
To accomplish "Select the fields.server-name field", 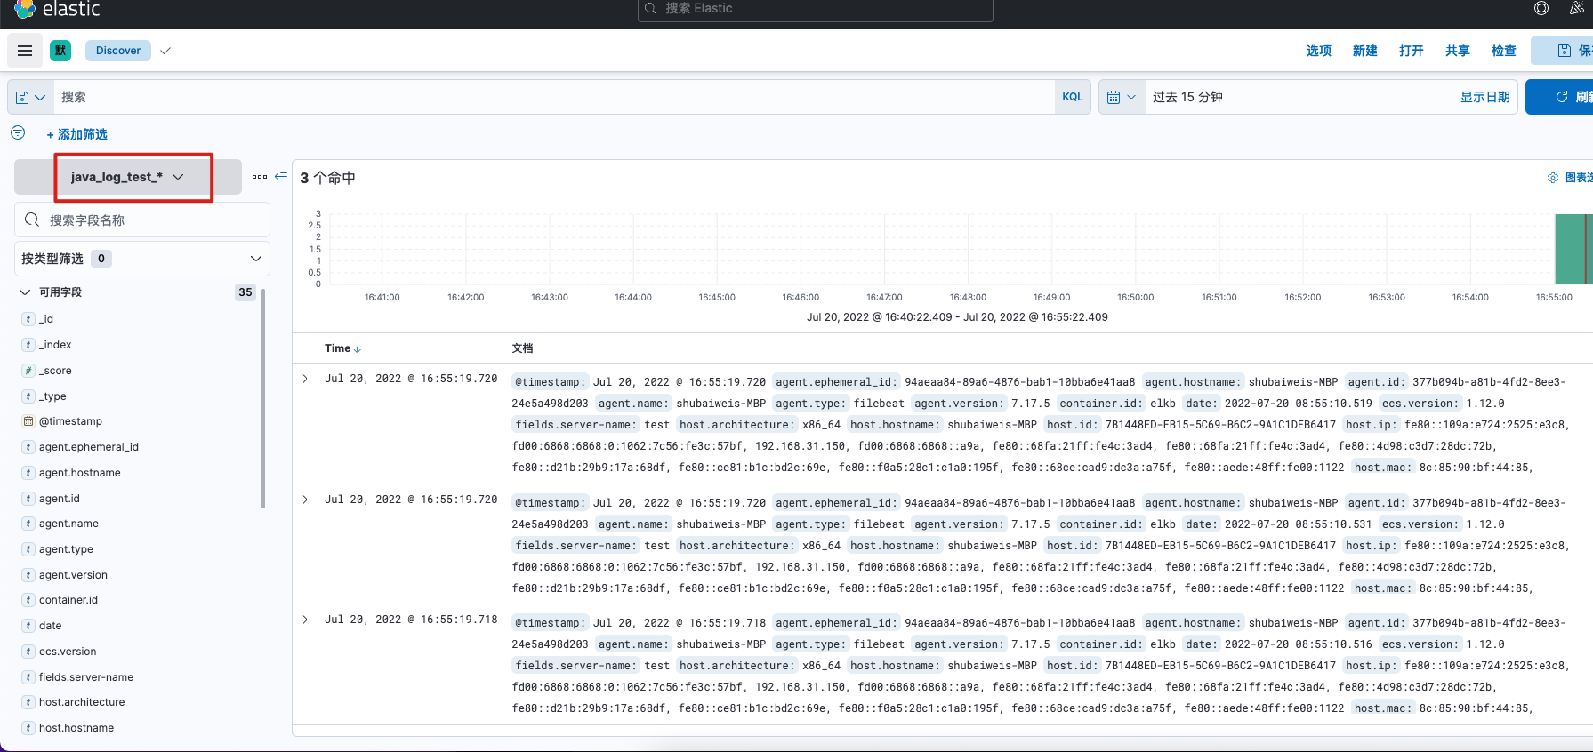I will 86,677.
